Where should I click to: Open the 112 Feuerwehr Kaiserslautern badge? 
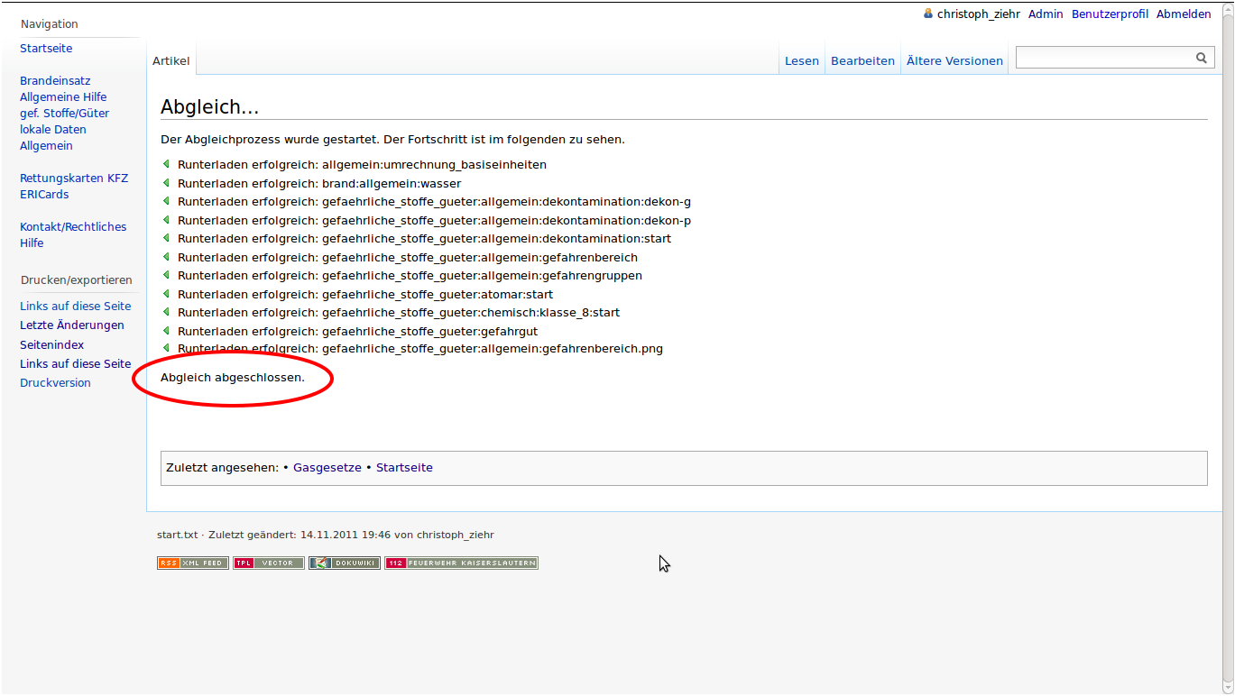point(461,563)
